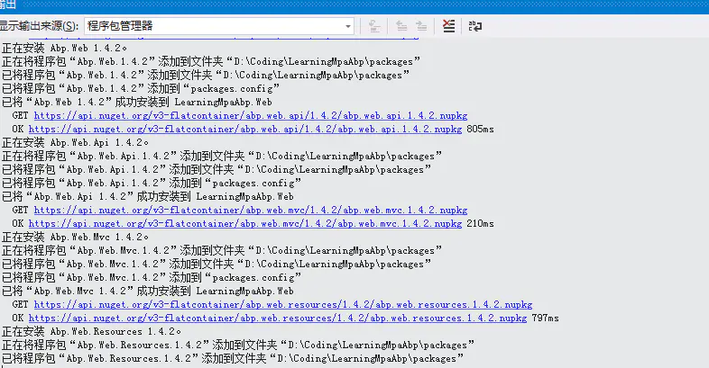709x368 pixels.
Task: Clear all output with red X icon
Action: coord(448,26)
